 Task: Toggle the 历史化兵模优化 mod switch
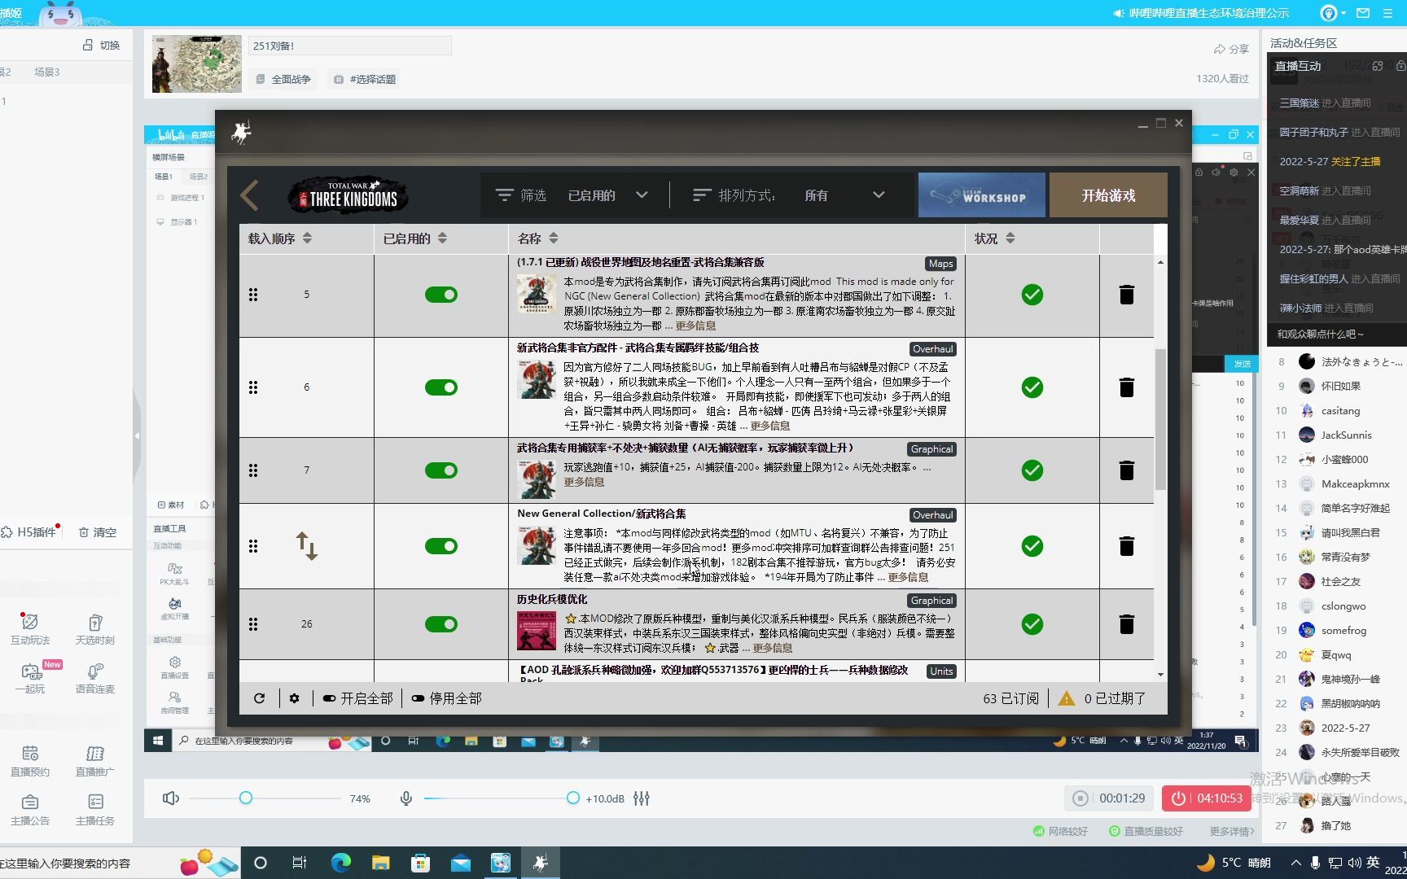point(441,624)
